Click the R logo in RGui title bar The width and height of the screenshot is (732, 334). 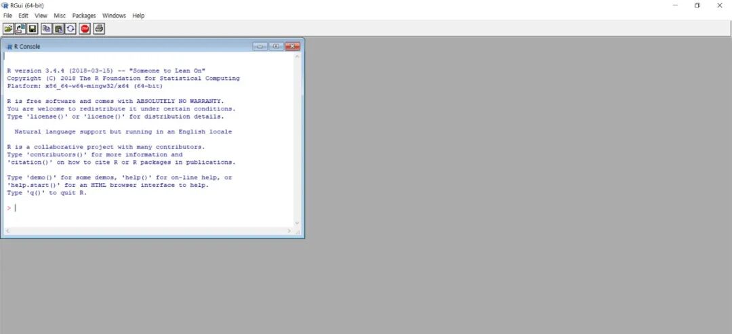coord(5,5)
